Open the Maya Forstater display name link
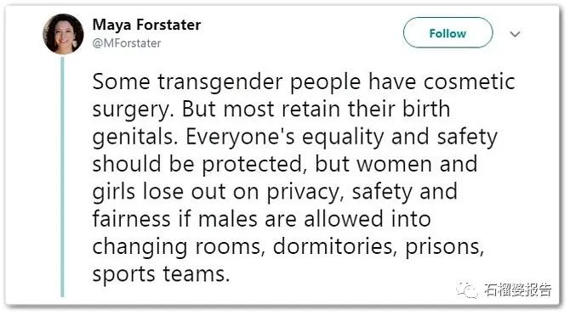 146,25
